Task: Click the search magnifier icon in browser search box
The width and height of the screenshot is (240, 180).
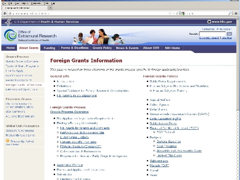Action: (x=230, y=13)
